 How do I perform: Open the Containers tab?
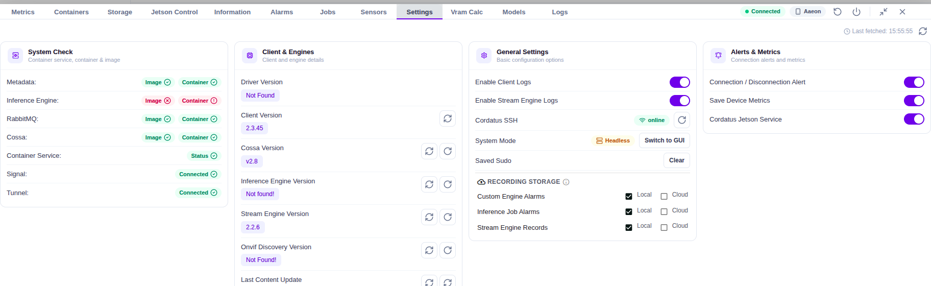[71, 12]
